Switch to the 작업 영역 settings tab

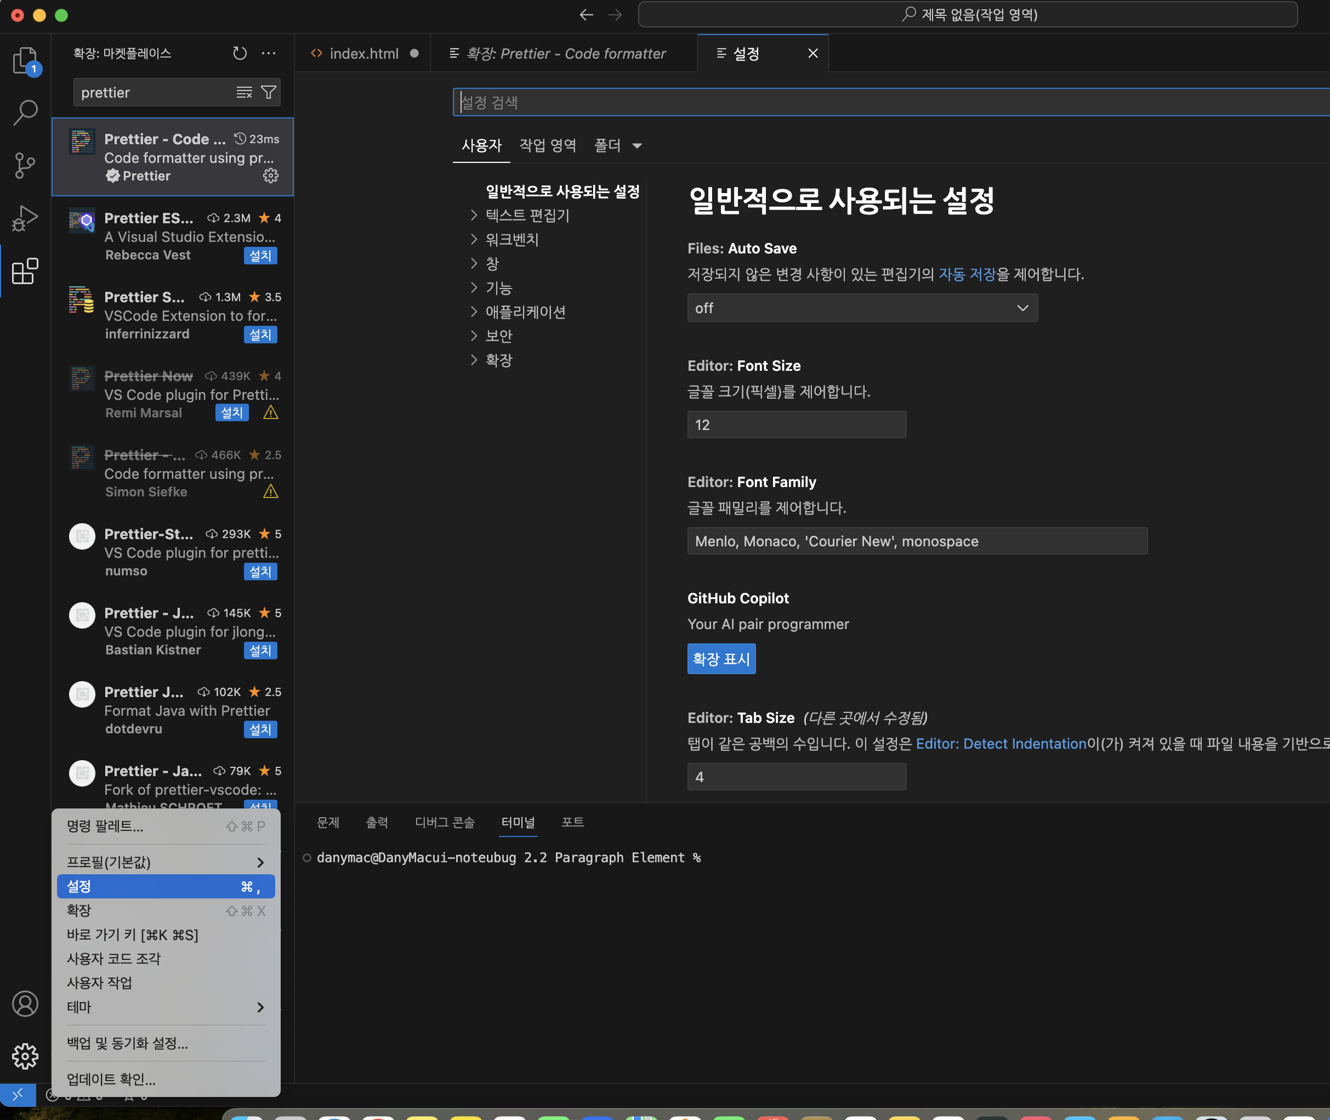[x=547, y=145]
